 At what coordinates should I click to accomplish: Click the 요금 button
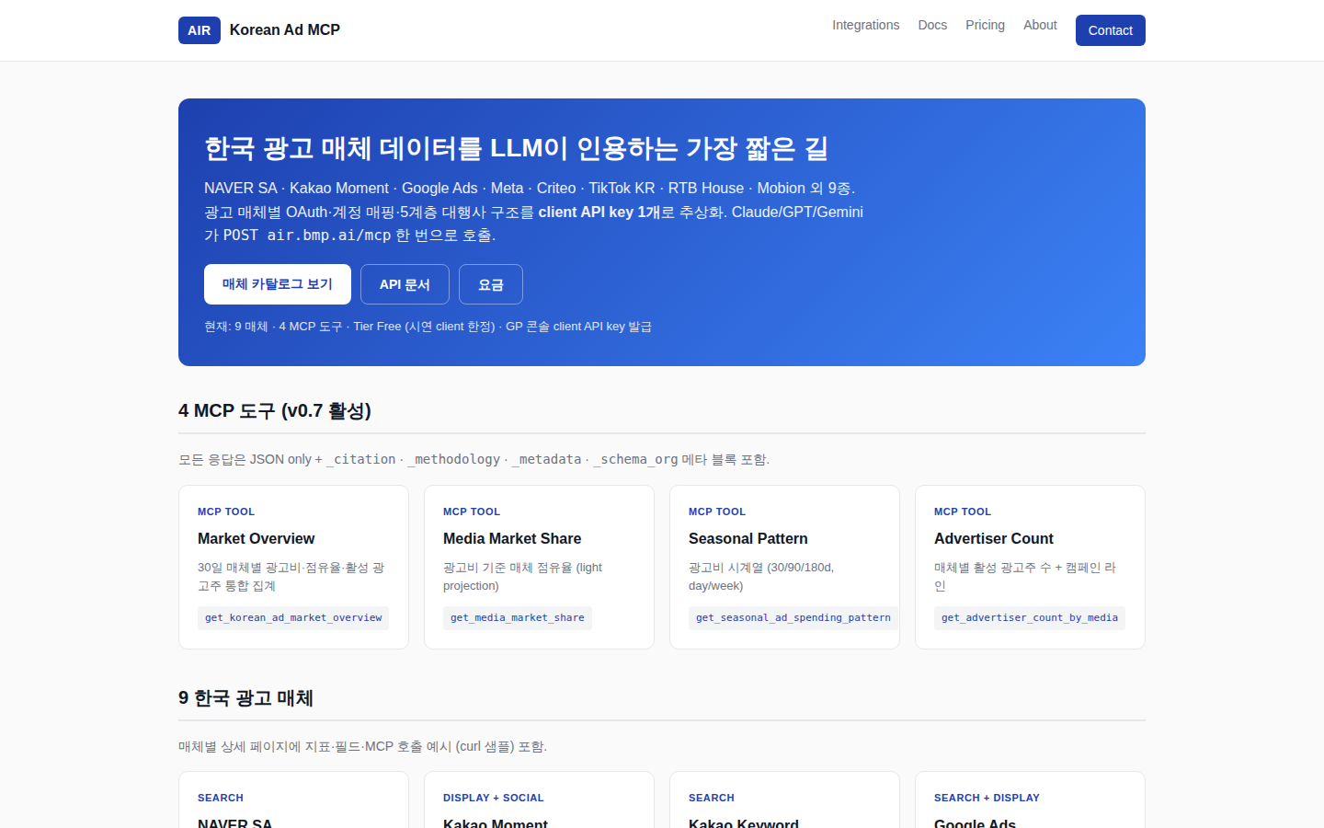(491, 284)
